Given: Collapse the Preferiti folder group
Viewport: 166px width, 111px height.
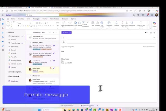Looking at the screenshot, I should tap(7, 32).
